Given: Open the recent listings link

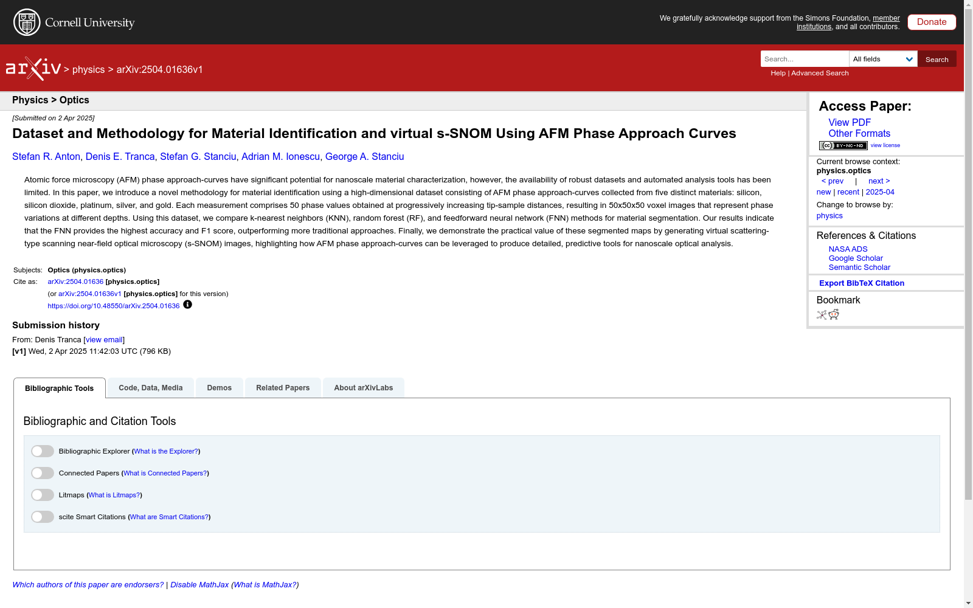Looking at the screenshot, I should click(x=848, y=192).
